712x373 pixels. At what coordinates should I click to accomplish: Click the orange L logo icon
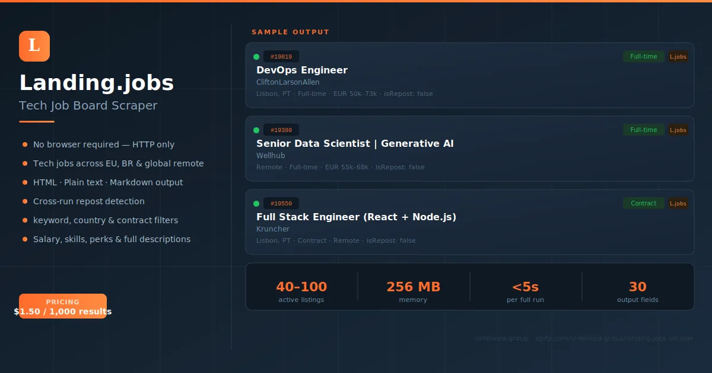click(x=34, y=46)
